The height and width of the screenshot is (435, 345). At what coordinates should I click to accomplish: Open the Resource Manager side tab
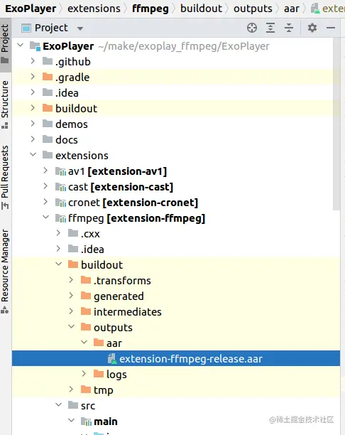point(5,272)
